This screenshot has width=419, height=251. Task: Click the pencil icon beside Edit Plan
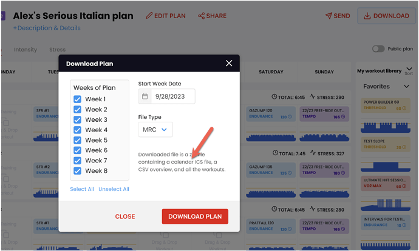tap(149, 16)
